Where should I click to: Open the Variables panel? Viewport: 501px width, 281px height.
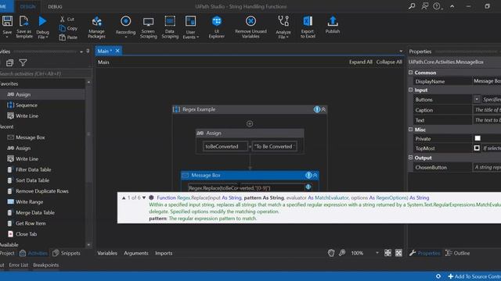107,253
